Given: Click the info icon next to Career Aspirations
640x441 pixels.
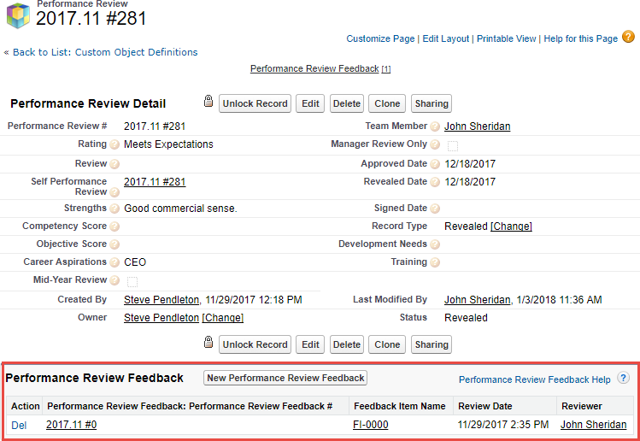Looking at the screenshot, I should coord(114,262).
